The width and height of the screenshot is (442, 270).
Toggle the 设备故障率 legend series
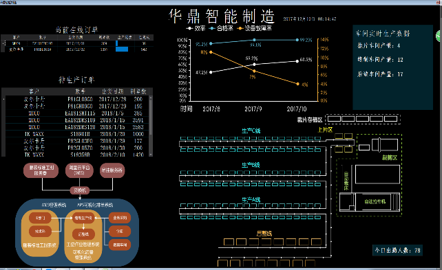click(x=255, y=28)
